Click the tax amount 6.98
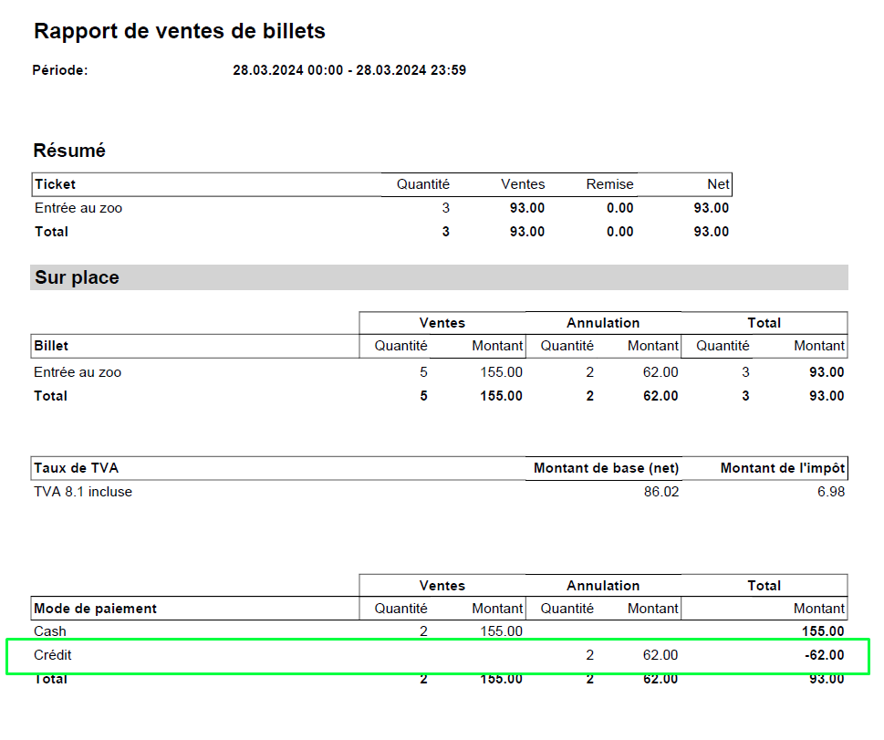Viewport: 884px width, 740px height. [x=831, y=492]
